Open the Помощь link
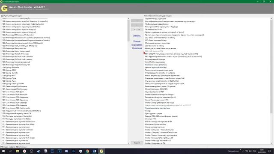Viewport: 274px width, 154px height. point(137,41)
